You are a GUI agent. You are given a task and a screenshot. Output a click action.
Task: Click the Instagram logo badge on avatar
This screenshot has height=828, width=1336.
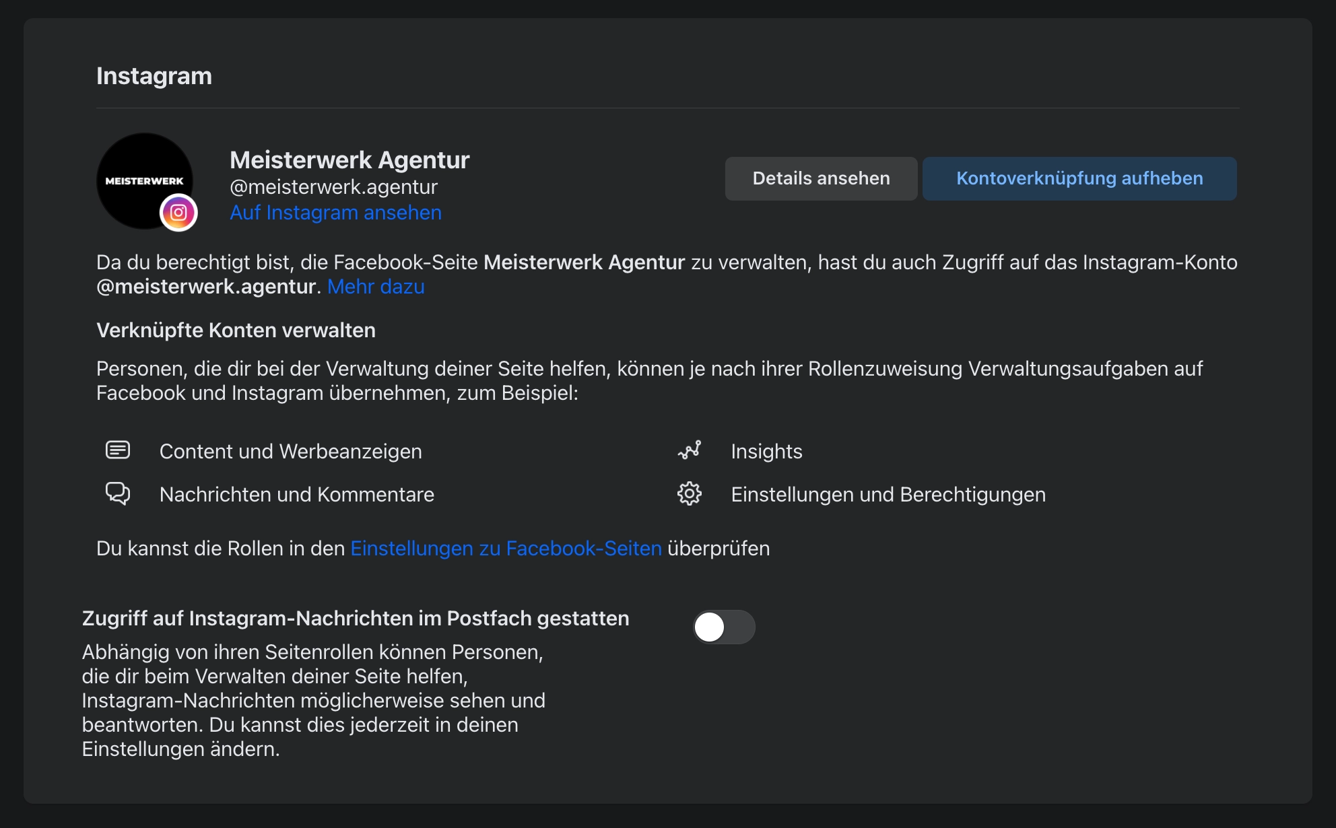pyautogui.click(x=178, y=213)
